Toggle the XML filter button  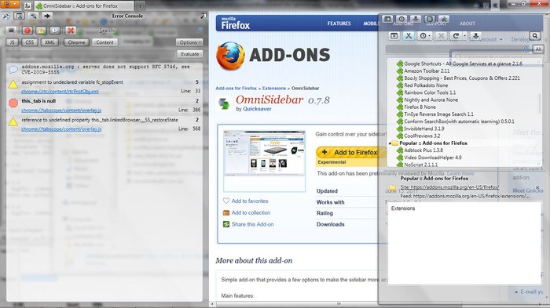pyautogui.click(x=49, y=42)
